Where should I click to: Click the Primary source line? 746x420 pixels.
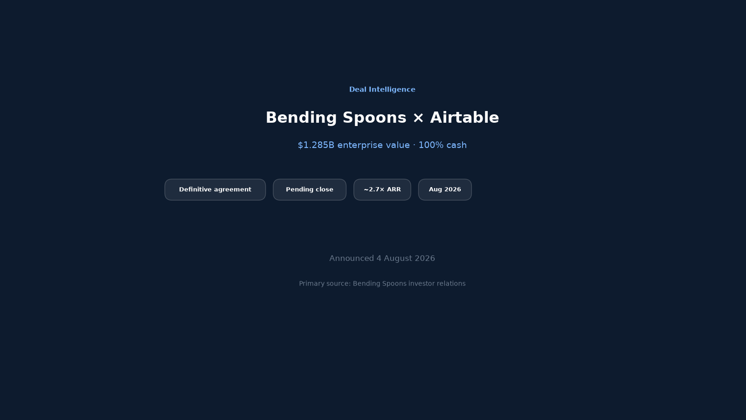[x=382, y=284]
